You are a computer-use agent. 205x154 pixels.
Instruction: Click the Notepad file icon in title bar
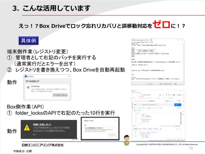[x=133, y=40]
